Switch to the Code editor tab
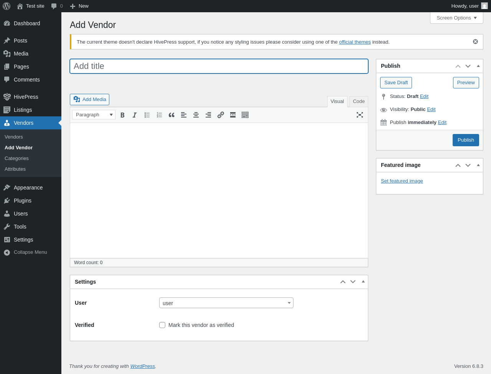This screenshot has height=374, width=491. [359, 101]
